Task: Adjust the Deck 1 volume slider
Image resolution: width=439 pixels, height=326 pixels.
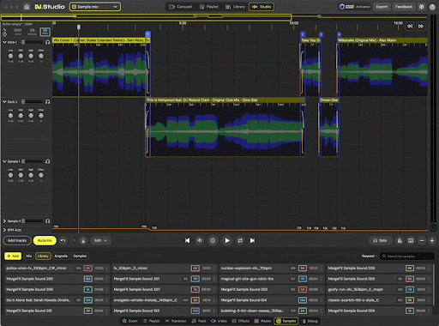Action: coord(33,42)
